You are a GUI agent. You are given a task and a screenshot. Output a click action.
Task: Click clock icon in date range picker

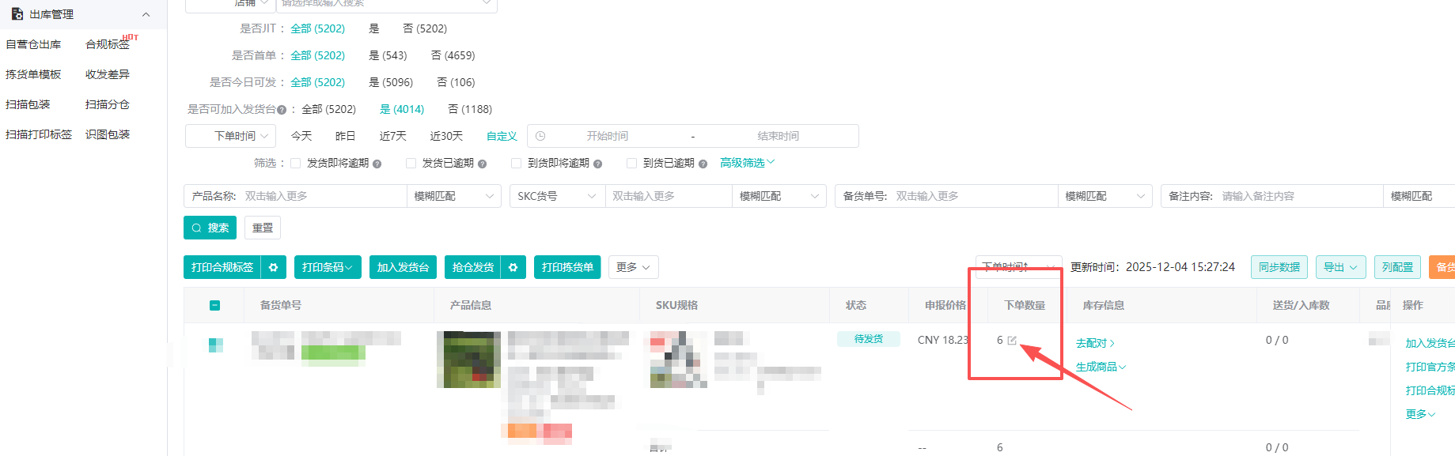coord(540,136)
